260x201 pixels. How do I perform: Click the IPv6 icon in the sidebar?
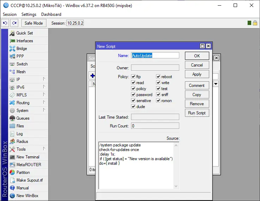point(12,87)
